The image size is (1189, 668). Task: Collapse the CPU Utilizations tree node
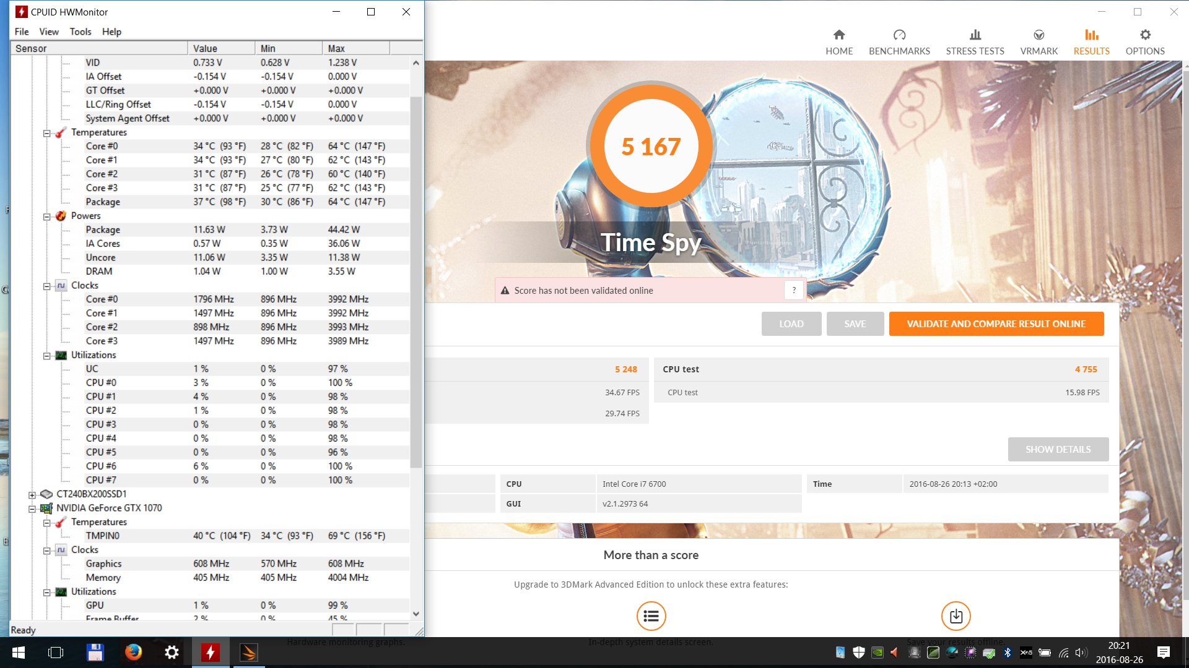46,356
